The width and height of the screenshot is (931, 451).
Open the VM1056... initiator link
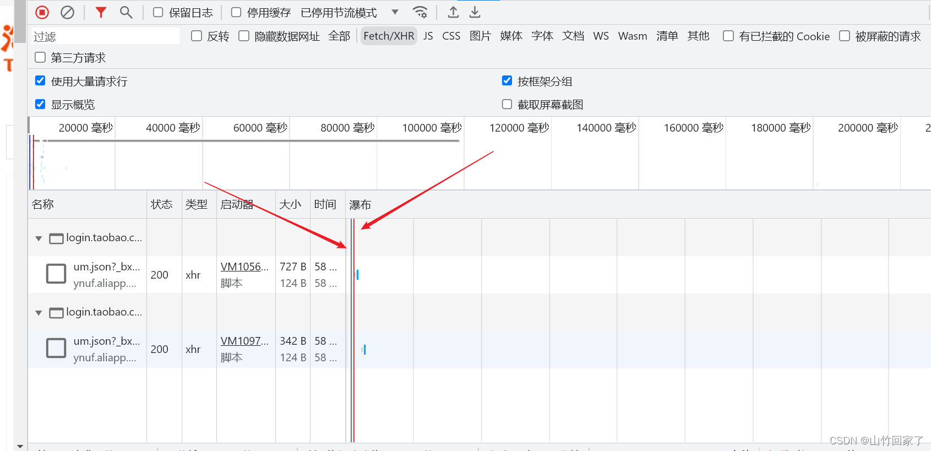click(x=244, y=267)
